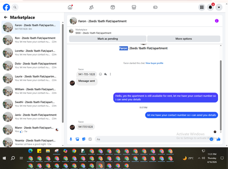This screenshot has height=169, width=228.
Task: Click the weather widget showing 29°C
Action: point(188,158)
